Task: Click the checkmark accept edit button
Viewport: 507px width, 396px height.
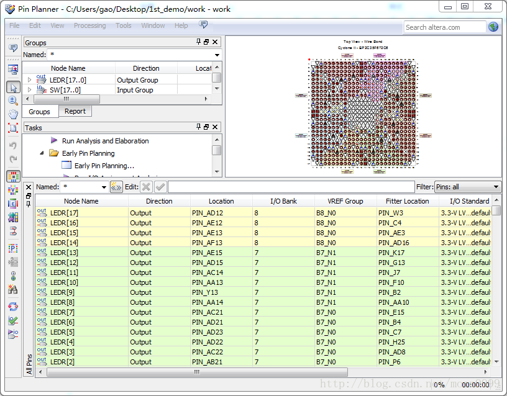Action: [160, 187]
